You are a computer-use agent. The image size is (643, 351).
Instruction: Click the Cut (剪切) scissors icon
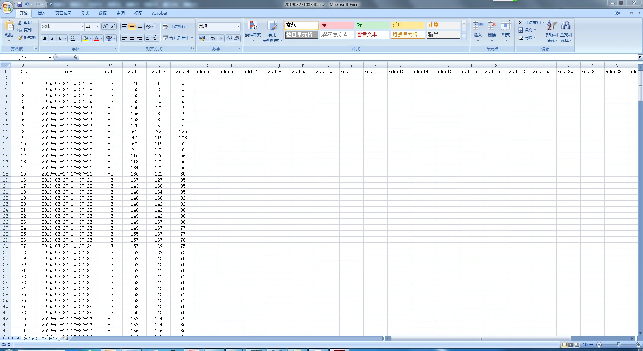[20, 23]
